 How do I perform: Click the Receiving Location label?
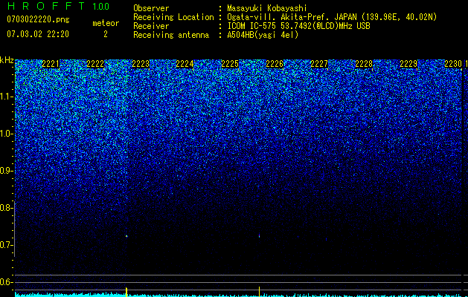coord(173,17)
